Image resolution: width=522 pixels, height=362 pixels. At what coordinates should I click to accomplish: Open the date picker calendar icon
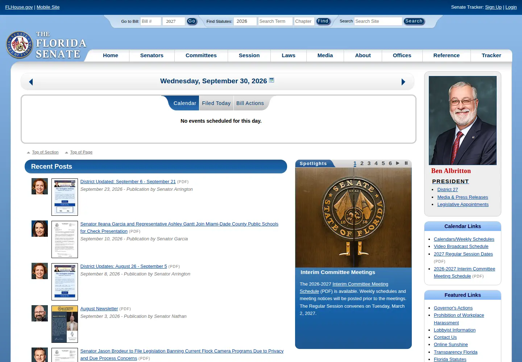click(272, 80)
